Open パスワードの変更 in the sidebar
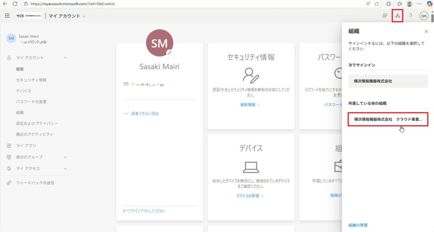 [x=31, y=102]
